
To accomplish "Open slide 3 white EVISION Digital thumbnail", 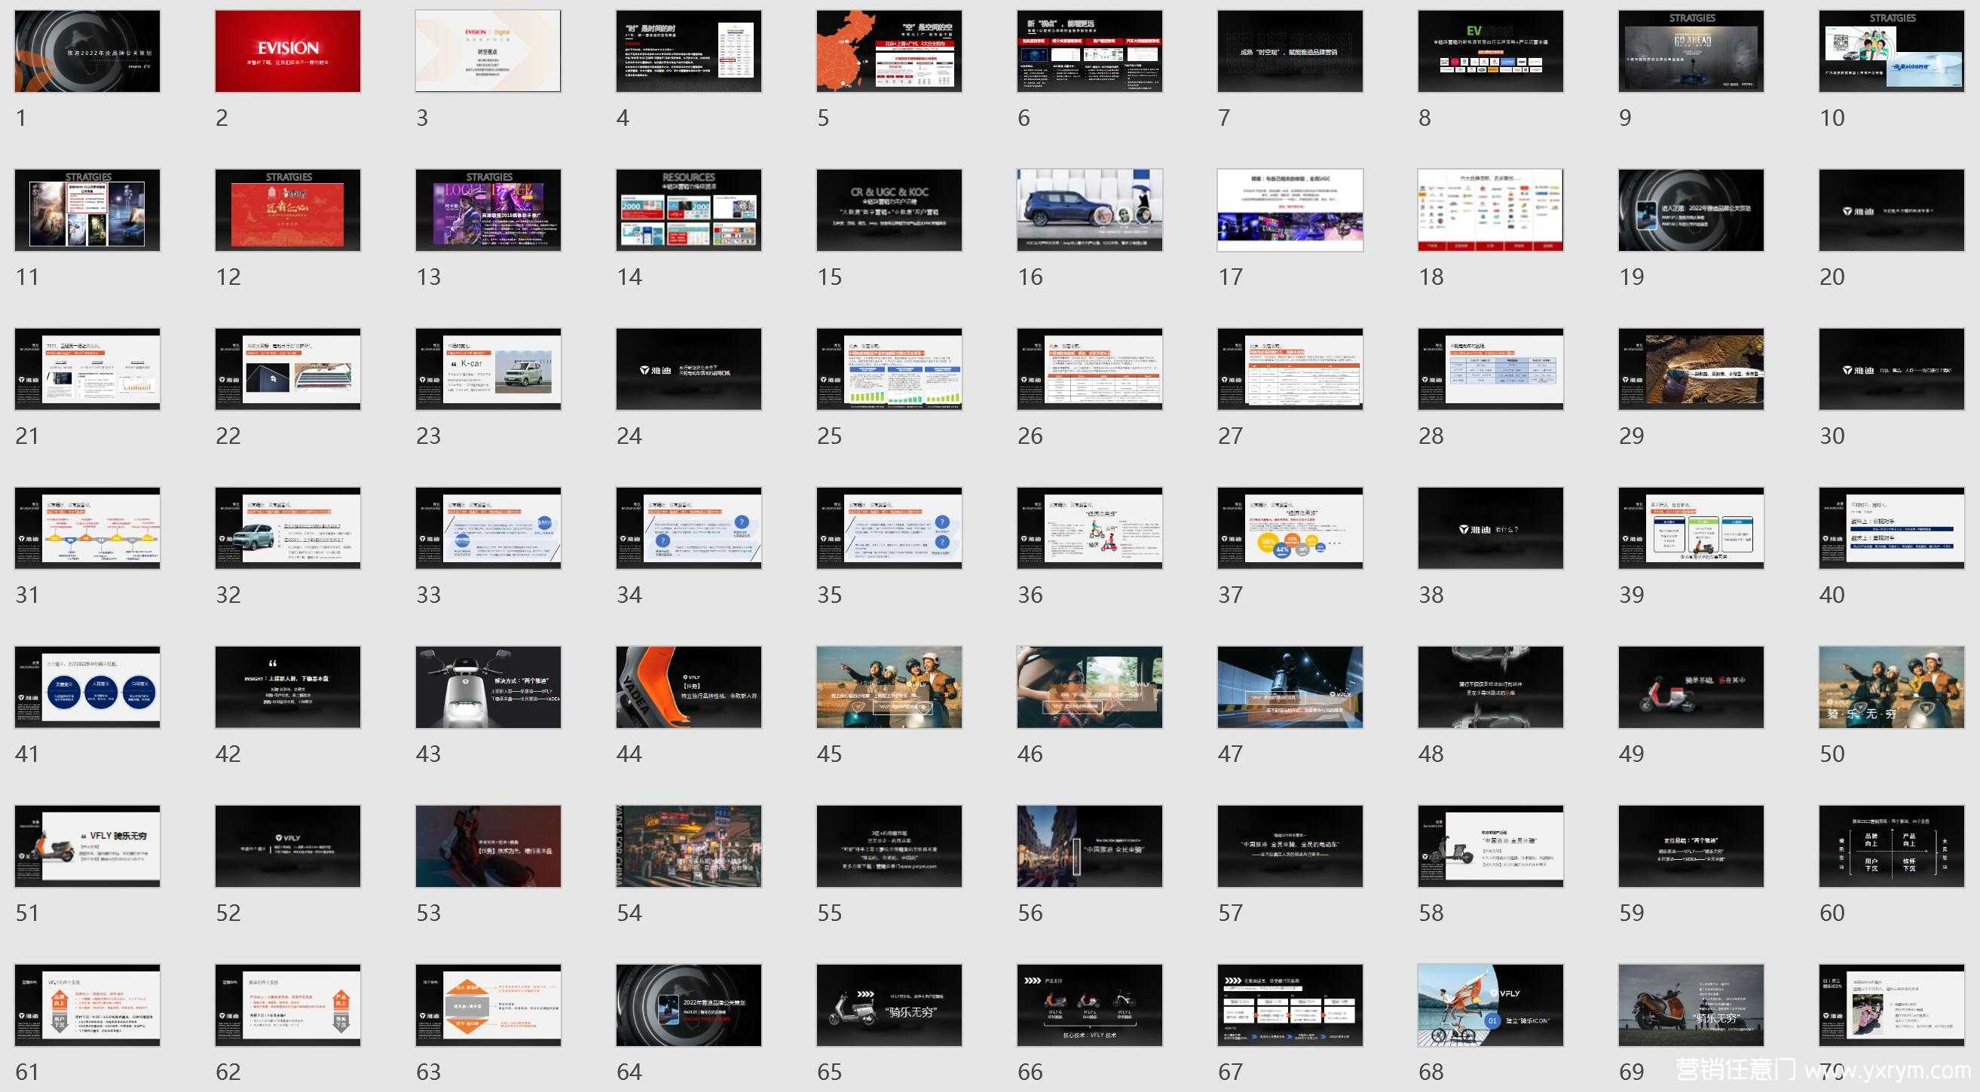I will point(489,51).
